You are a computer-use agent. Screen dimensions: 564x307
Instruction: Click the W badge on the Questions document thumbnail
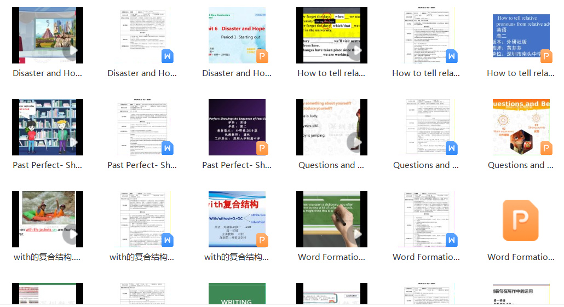point(452,148)
